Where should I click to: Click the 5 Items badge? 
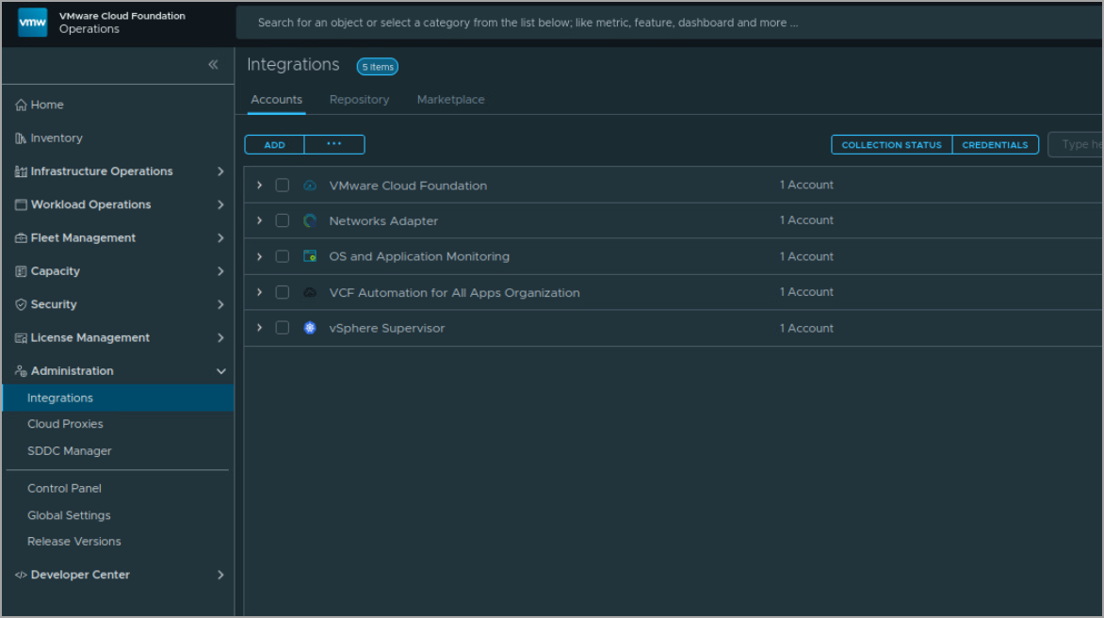[378, 67]
